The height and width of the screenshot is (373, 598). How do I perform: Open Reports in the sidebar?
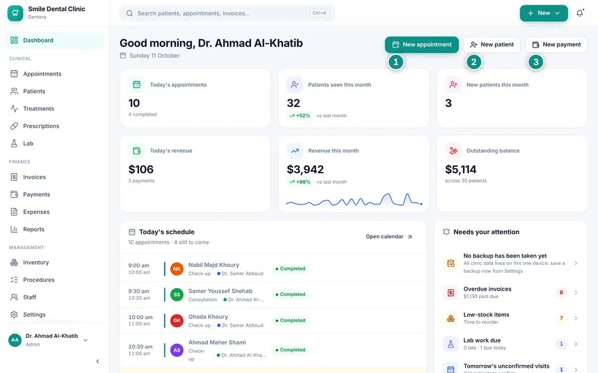[x=54, y=230]
